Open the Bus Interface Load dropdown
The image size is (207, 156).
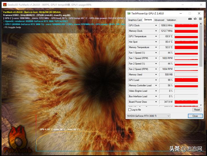click(x=156, y=96)
